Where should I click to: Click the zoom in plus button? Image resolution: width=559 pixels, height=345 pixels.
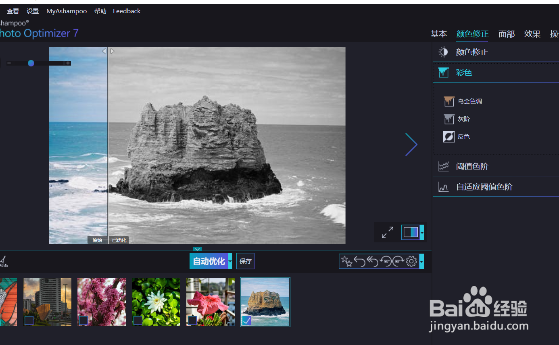tap(68, 63)
